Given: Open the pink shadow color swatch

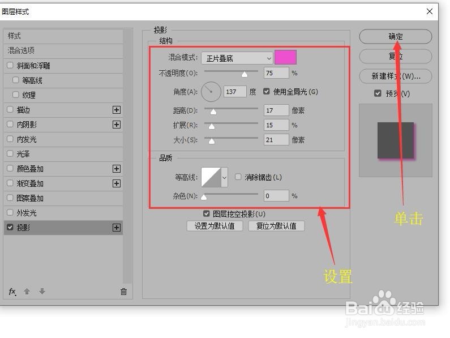Looking at the screenshot, I should coord(285,57).
